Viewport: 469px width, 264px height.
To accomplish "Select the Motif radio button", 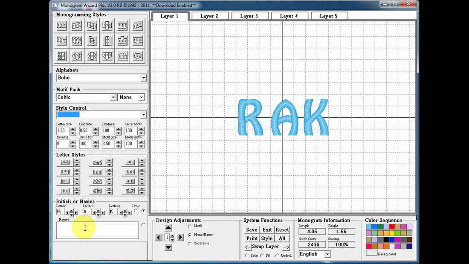I will [190, 226].
